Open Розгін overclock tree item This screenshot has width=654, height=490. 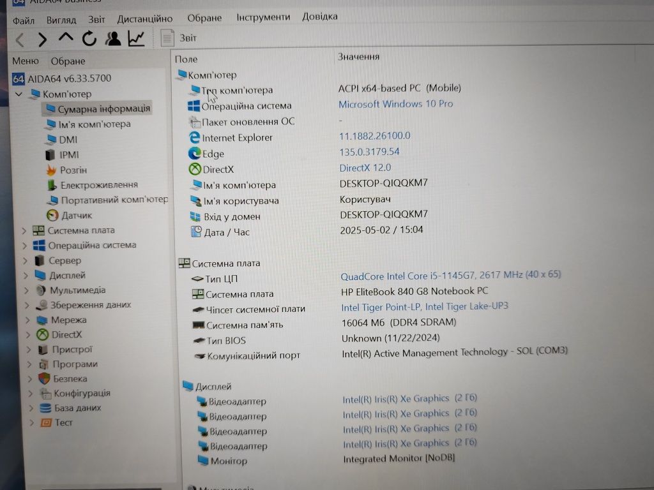coord(66,170)
